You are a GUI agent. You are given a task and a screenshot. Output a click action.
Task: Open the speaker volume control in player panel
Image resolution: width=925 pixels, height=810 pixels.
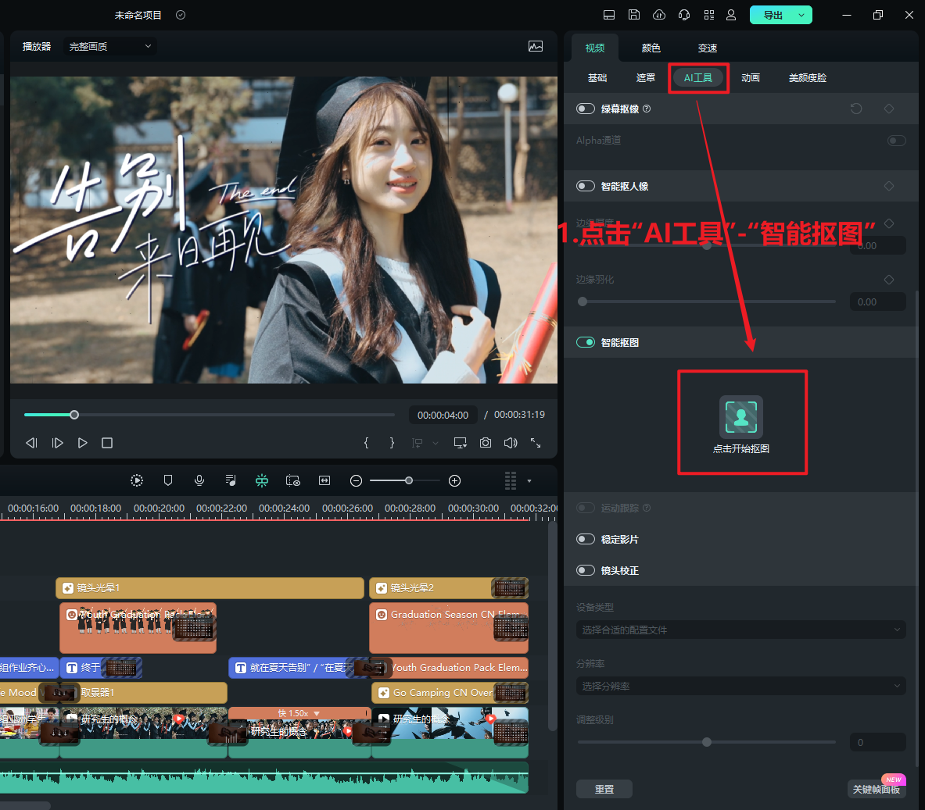click(x=511, y=442)
